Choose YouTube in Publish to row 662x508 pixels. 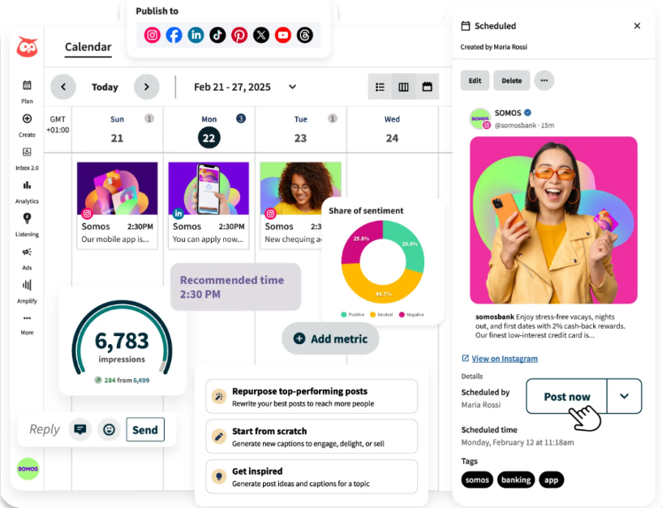[x=282, y=35]
